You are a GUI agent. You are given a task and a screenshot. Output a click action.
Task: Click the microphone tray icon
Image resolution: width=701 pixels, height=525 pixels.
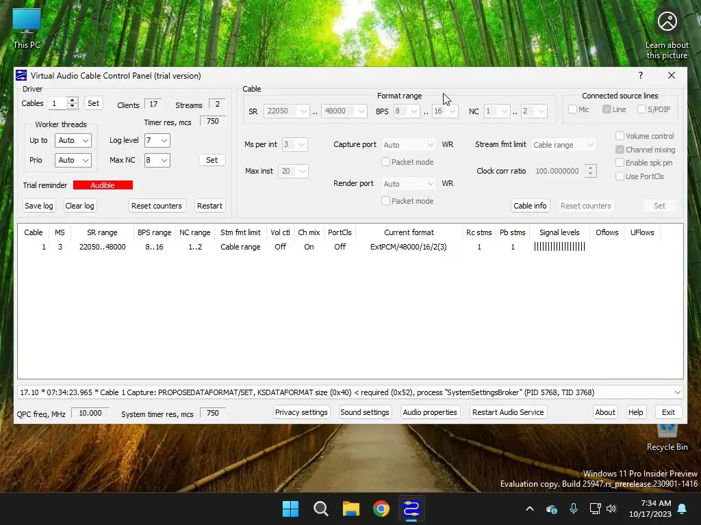(574, 509)
